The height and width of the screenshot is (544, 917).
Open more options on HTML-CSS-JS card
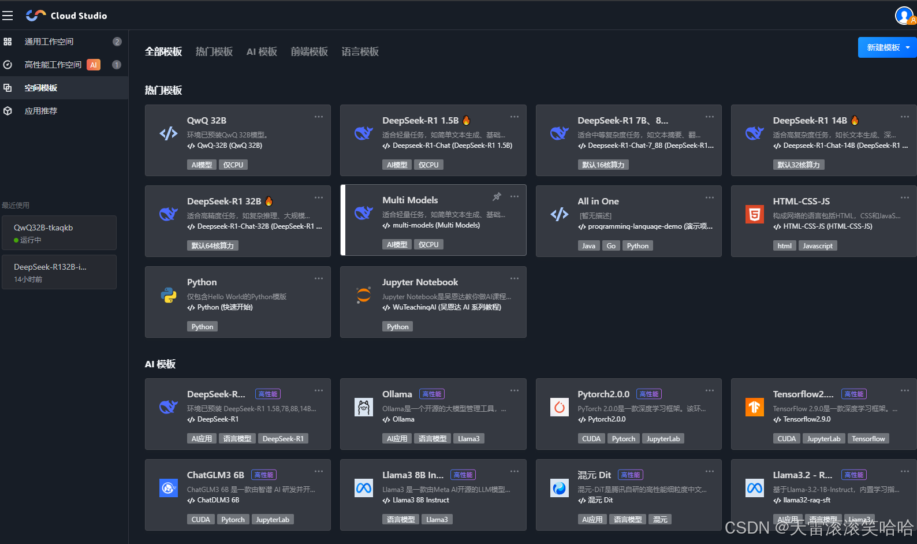pos(905,198)
